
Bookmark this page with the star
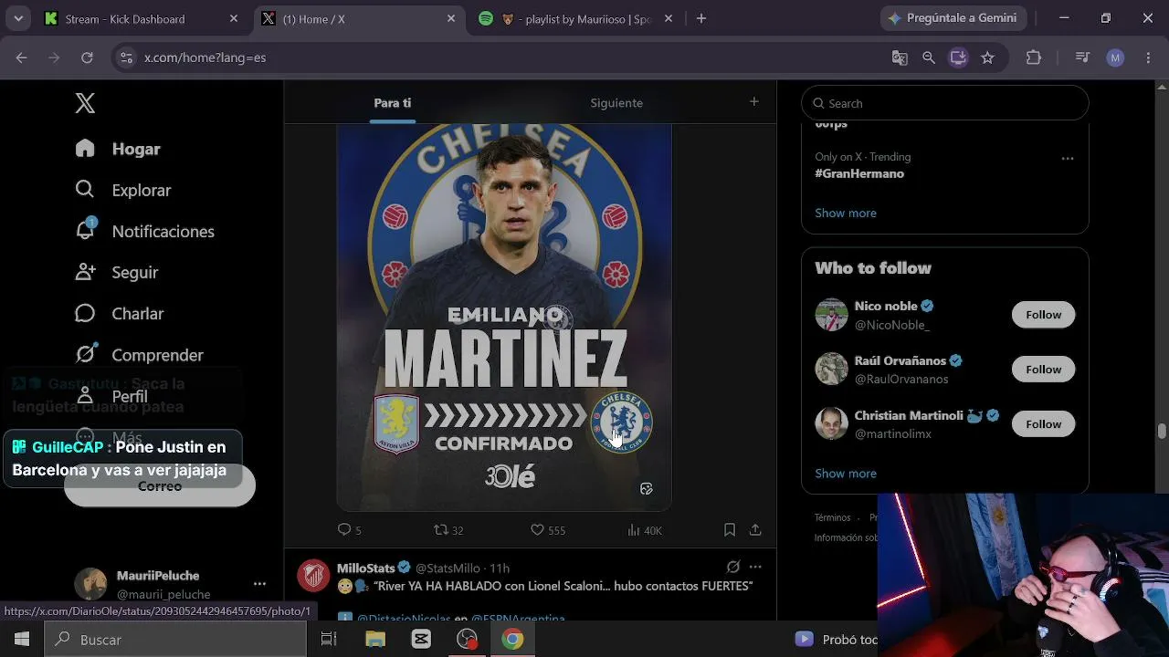(x=987, y=57)
